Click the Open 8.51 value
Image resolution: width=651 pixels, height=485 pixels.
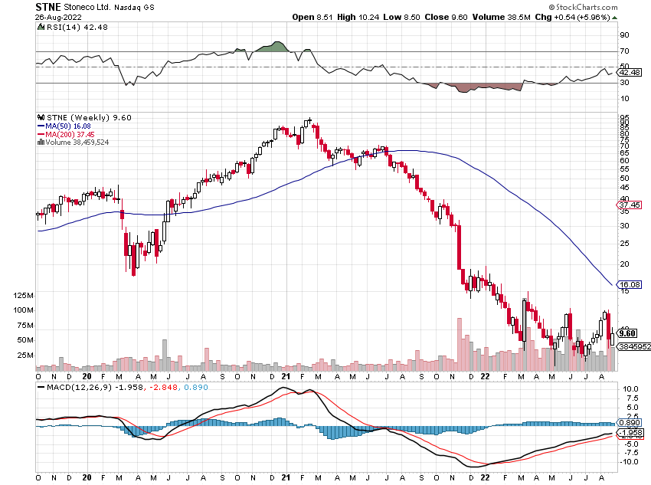tap(312, 17)
